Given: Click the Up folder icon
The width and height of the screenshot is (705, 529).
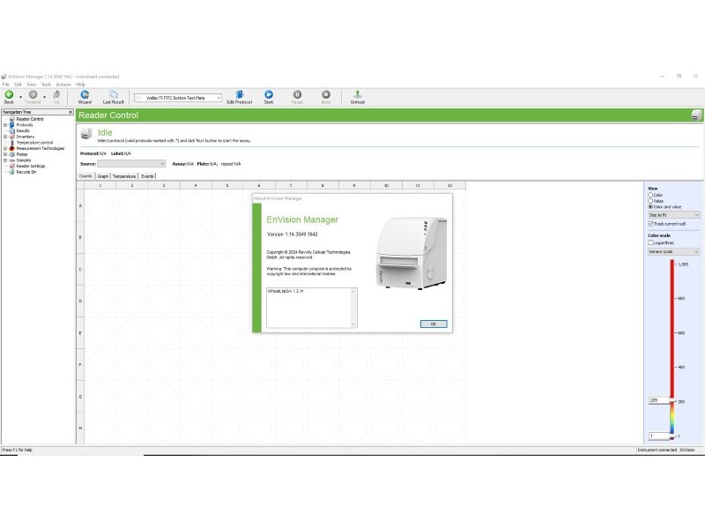Looking at the screenshot, I should (x=56, y=94).
